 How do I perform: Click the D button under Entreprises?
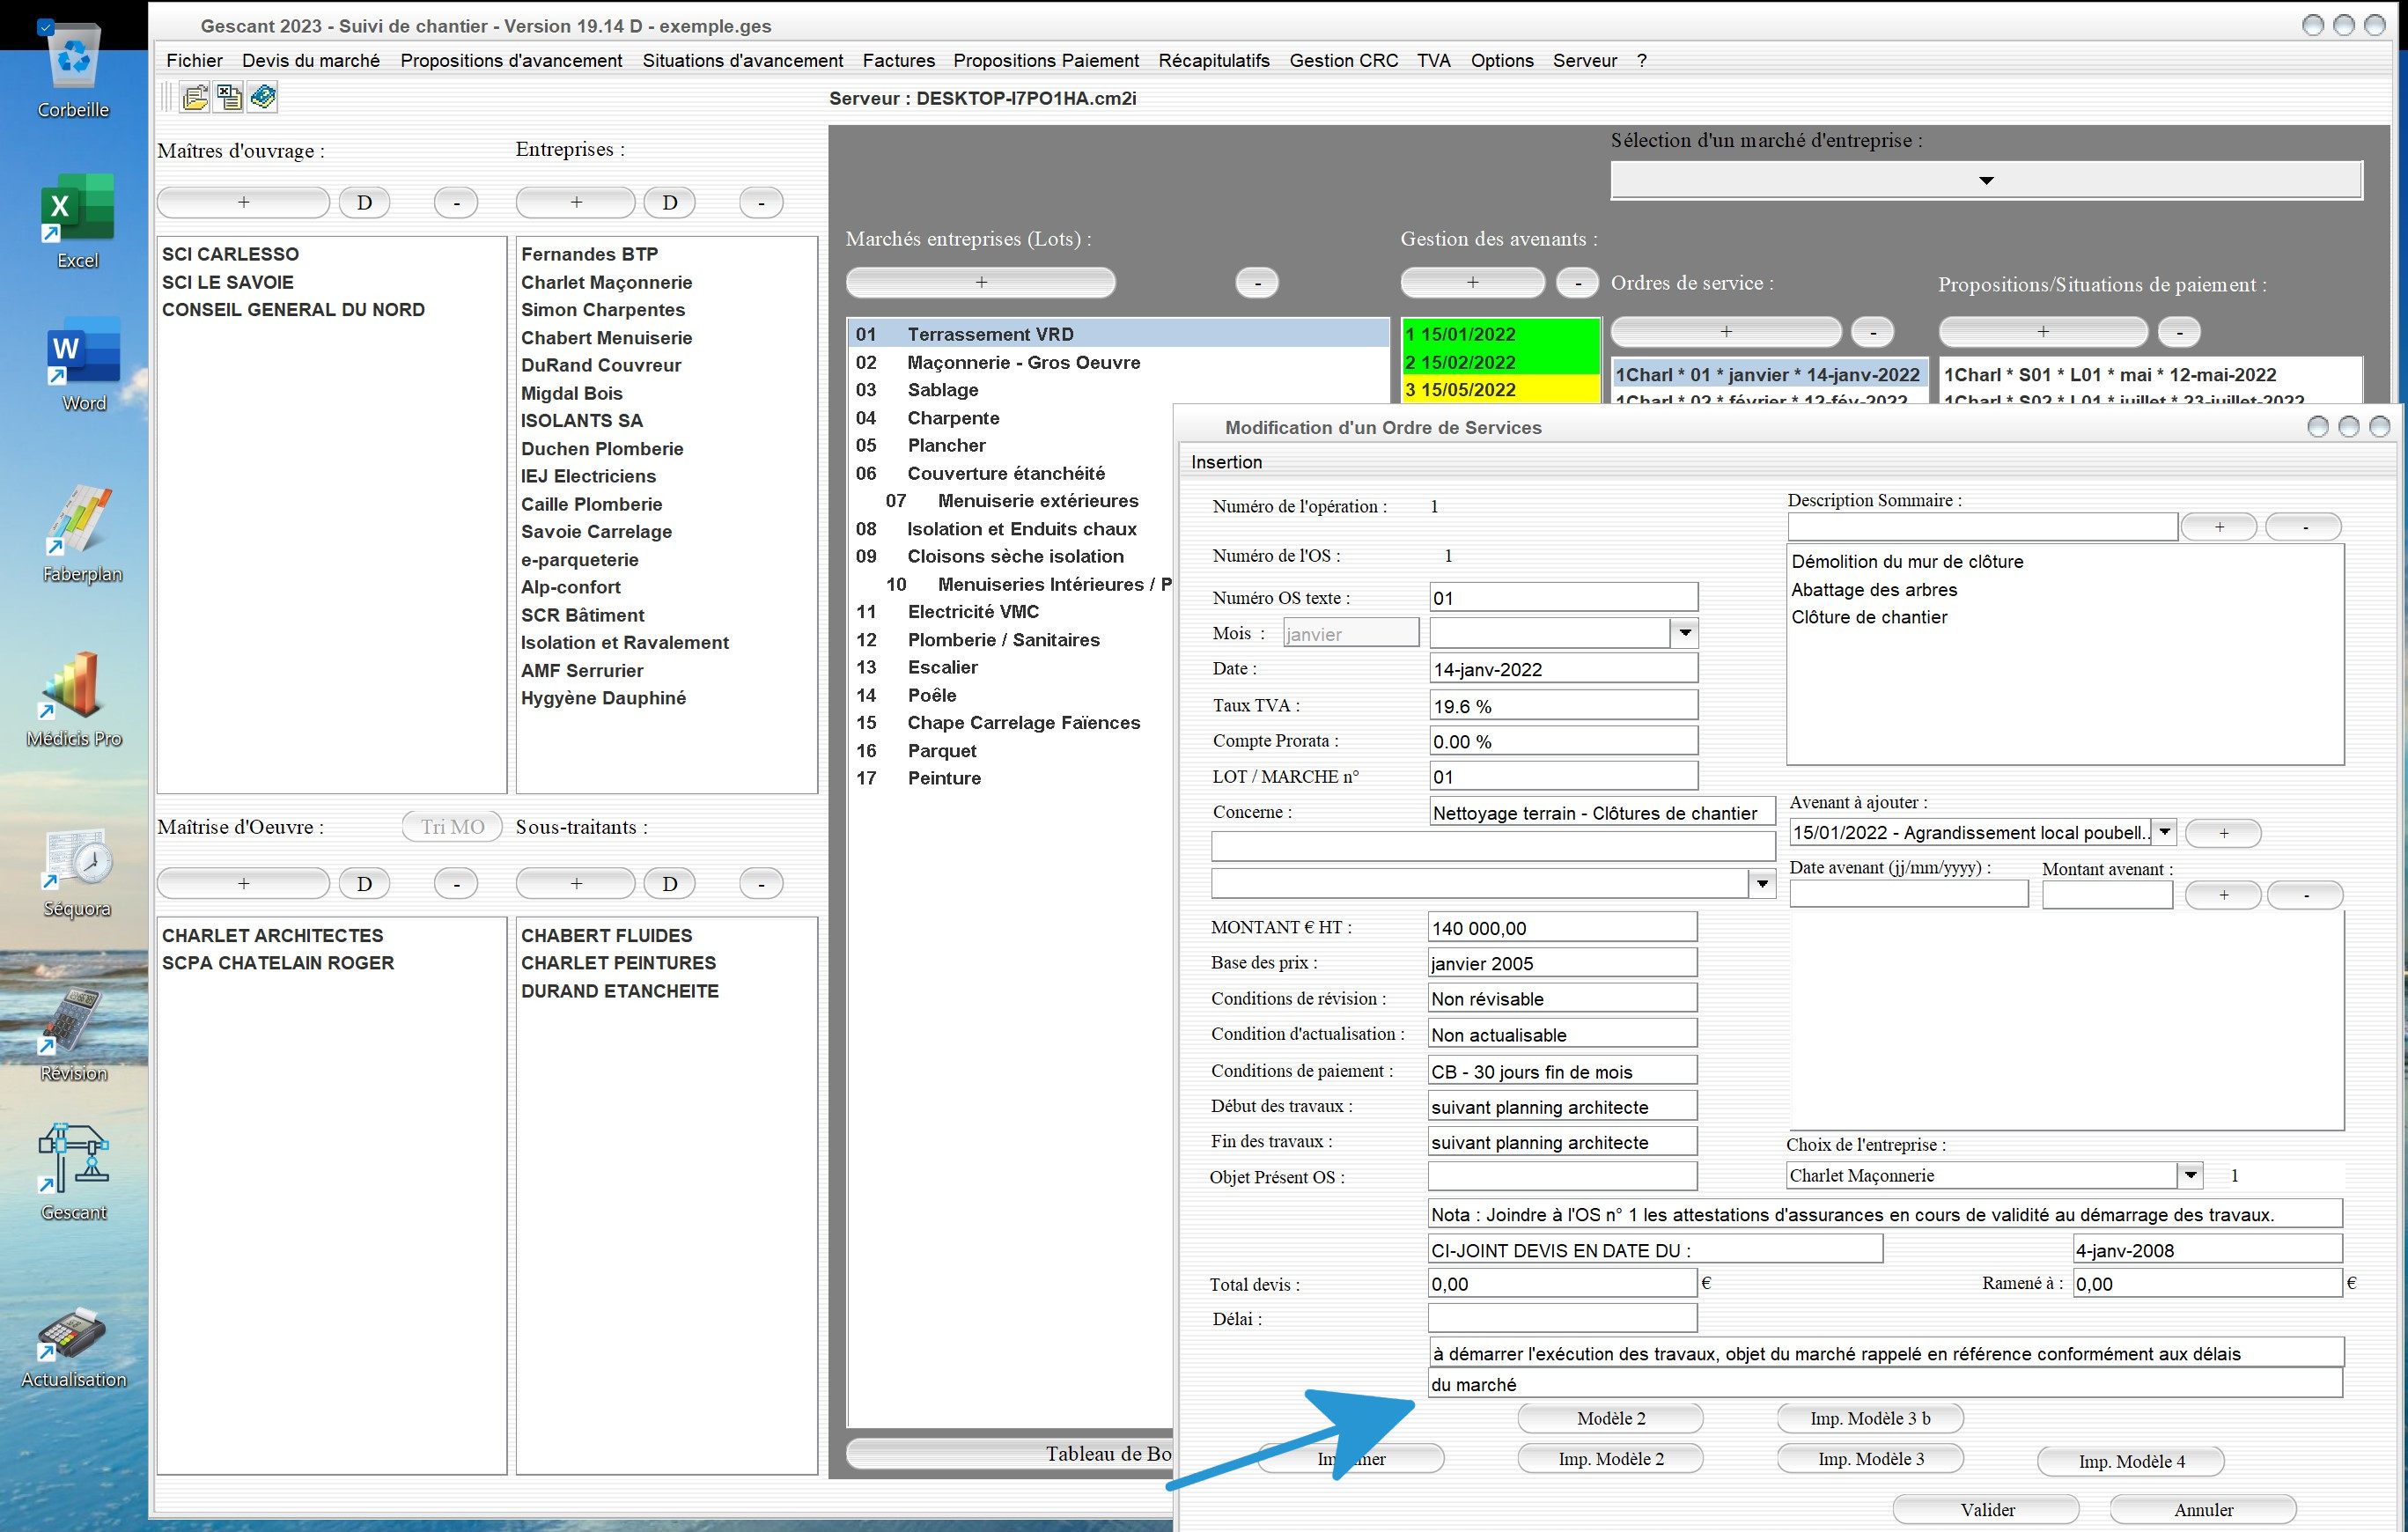pos(669,202)
